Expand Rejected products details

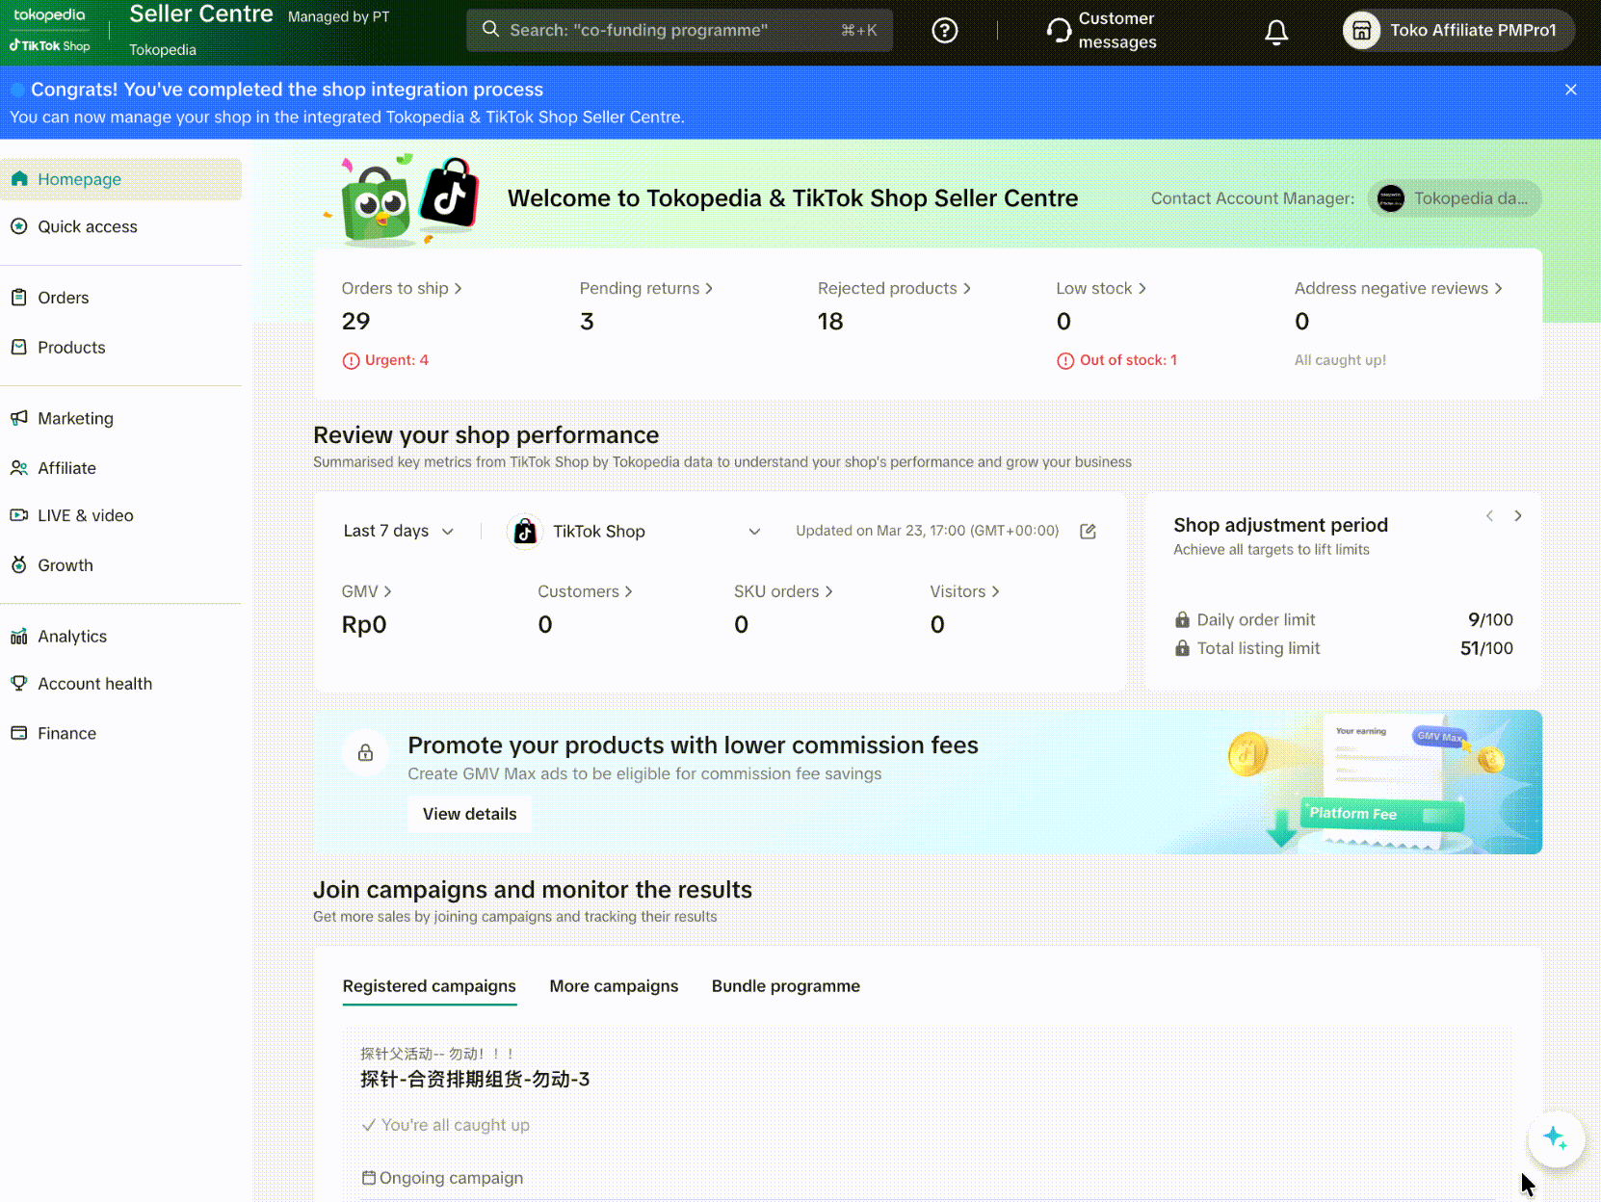(x=895, y=288)
